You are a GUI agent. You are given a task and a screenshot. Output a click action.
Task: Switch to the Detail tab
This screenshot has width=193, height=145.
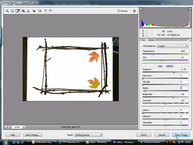coord(151,40)
